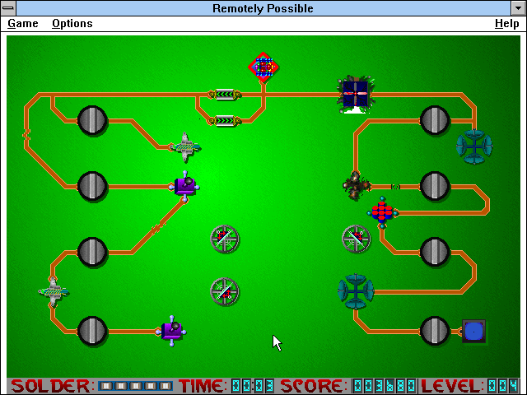Toggle the top knob in left column
Screen dimensions: 527x395
[x=92, y=121]
